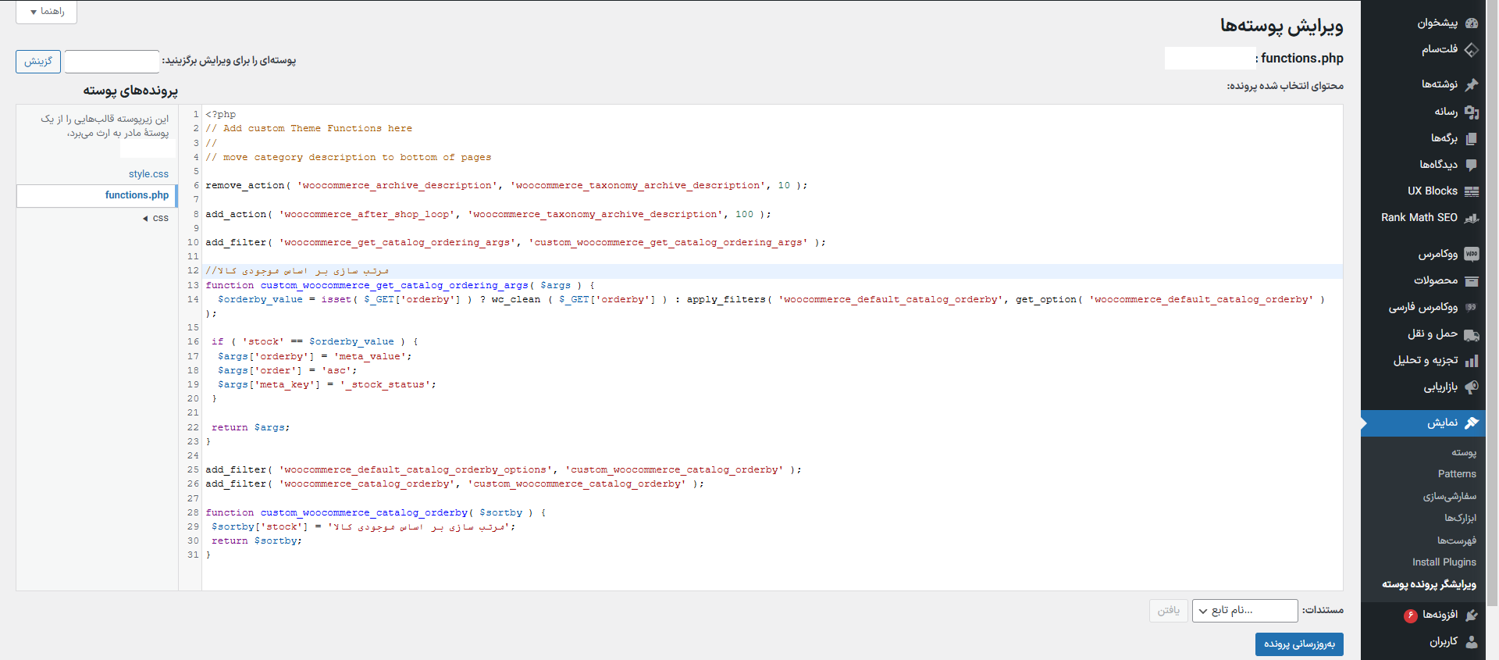Open the Install Plugins submenu link
This screenshot has height=660, width=1499.
tap(1444, 562)
